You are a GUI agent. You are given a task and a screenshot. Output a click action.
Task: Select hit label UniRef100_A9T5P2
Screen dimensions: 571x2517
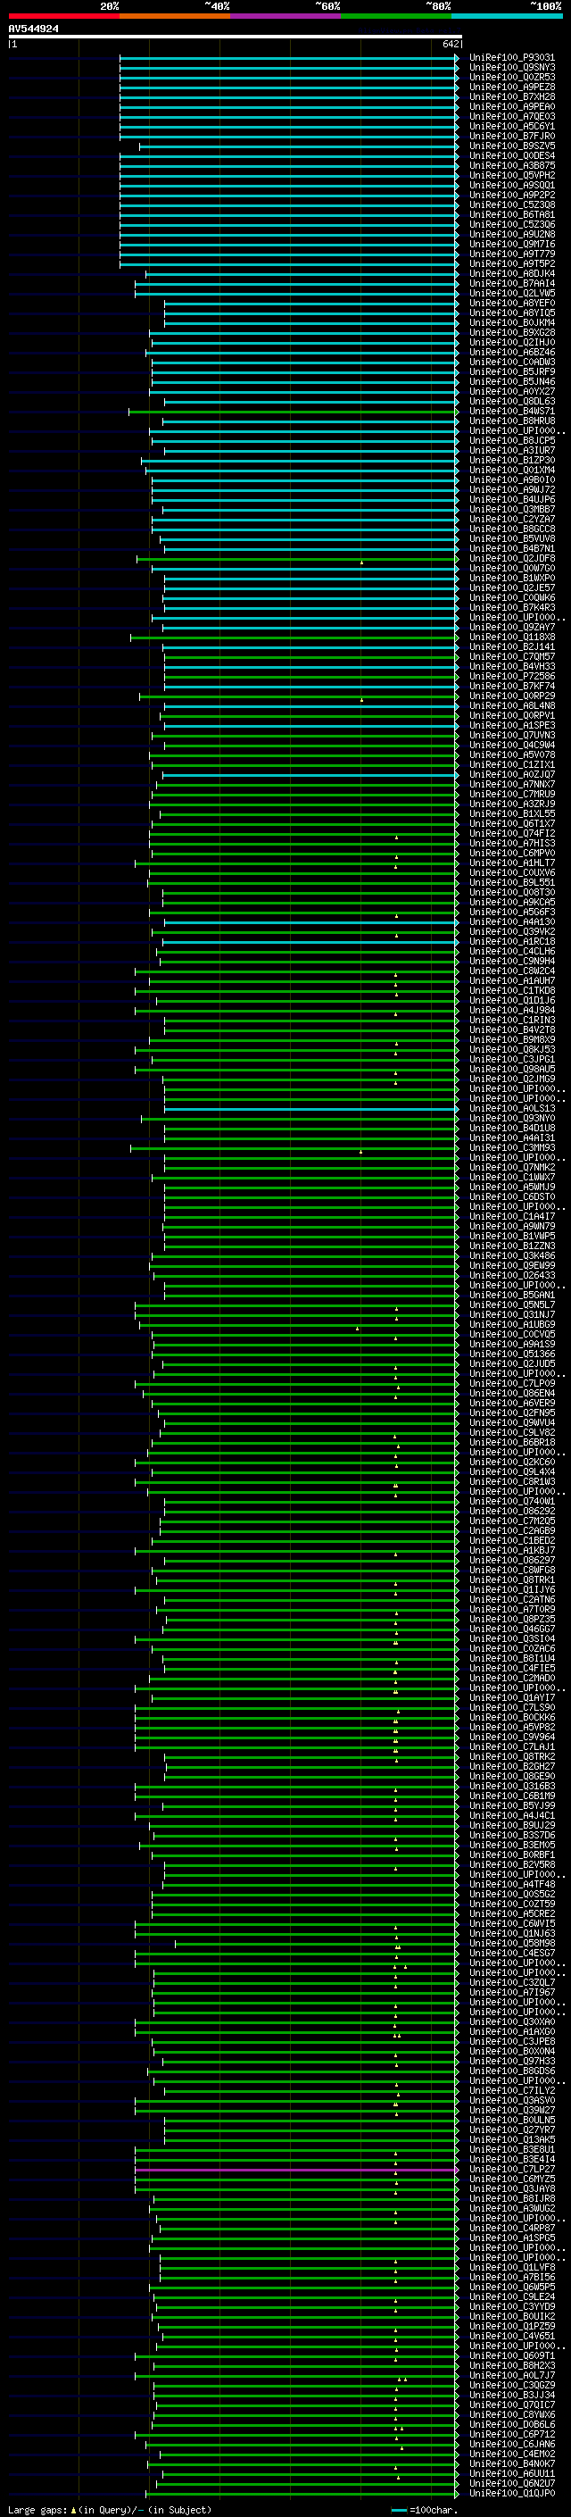click(x=511, y=263)
